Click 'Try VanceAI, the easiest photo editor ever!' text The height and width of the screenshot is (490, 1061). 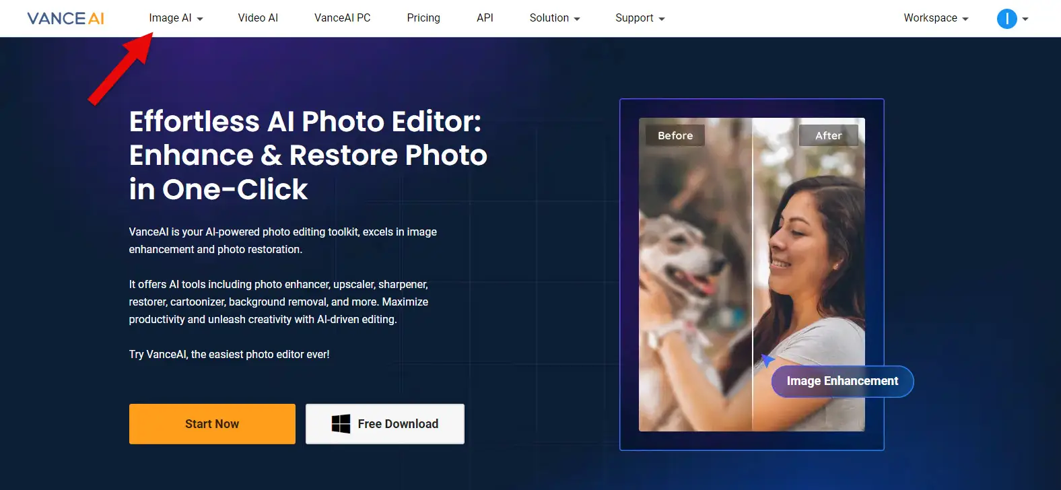point(230,354)
